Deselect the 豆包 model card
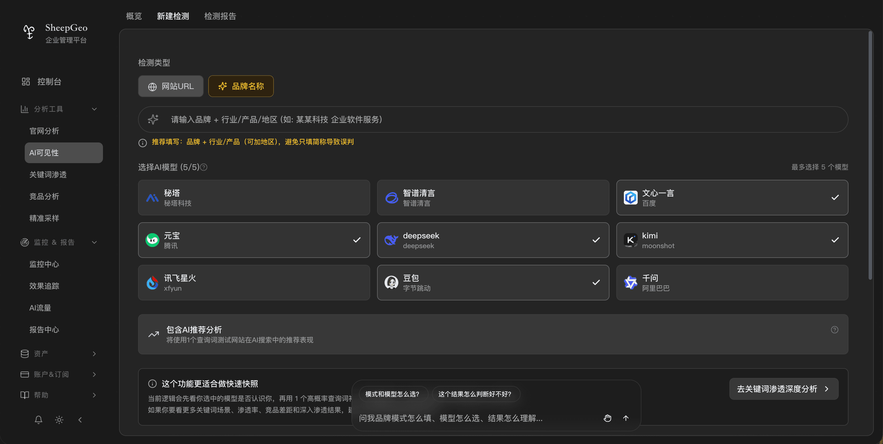883x444 pixels. [493, 283]
